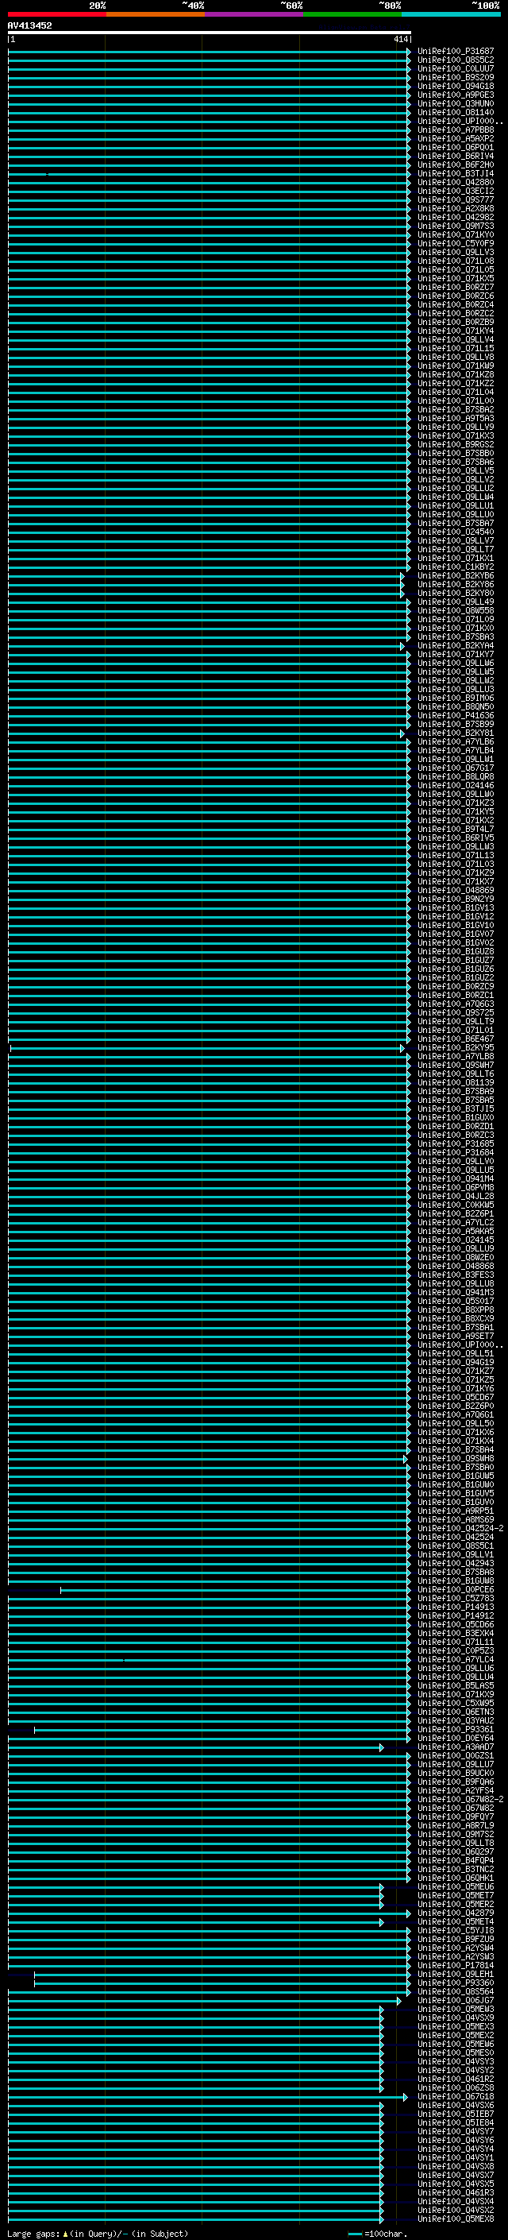Select the UniRef100_Q0PCE6 label
Screen dimensions: 508x2240
455,1589
